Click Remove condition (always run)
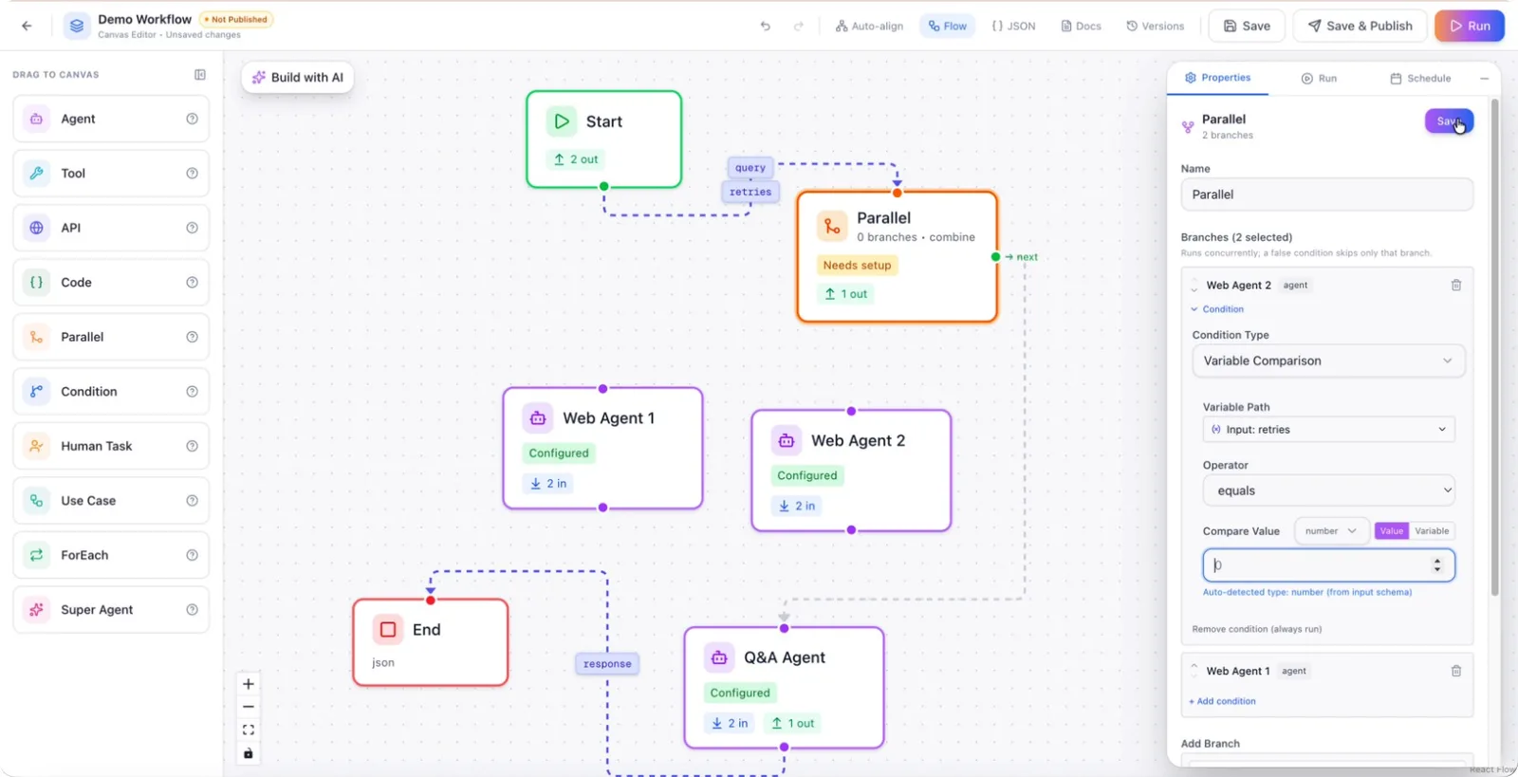This screenshot has width=1518, height=777. (1256, 629)
